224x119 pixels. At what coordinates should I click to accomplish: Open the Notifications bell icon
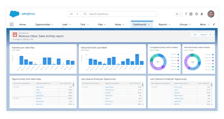[202, 14]
